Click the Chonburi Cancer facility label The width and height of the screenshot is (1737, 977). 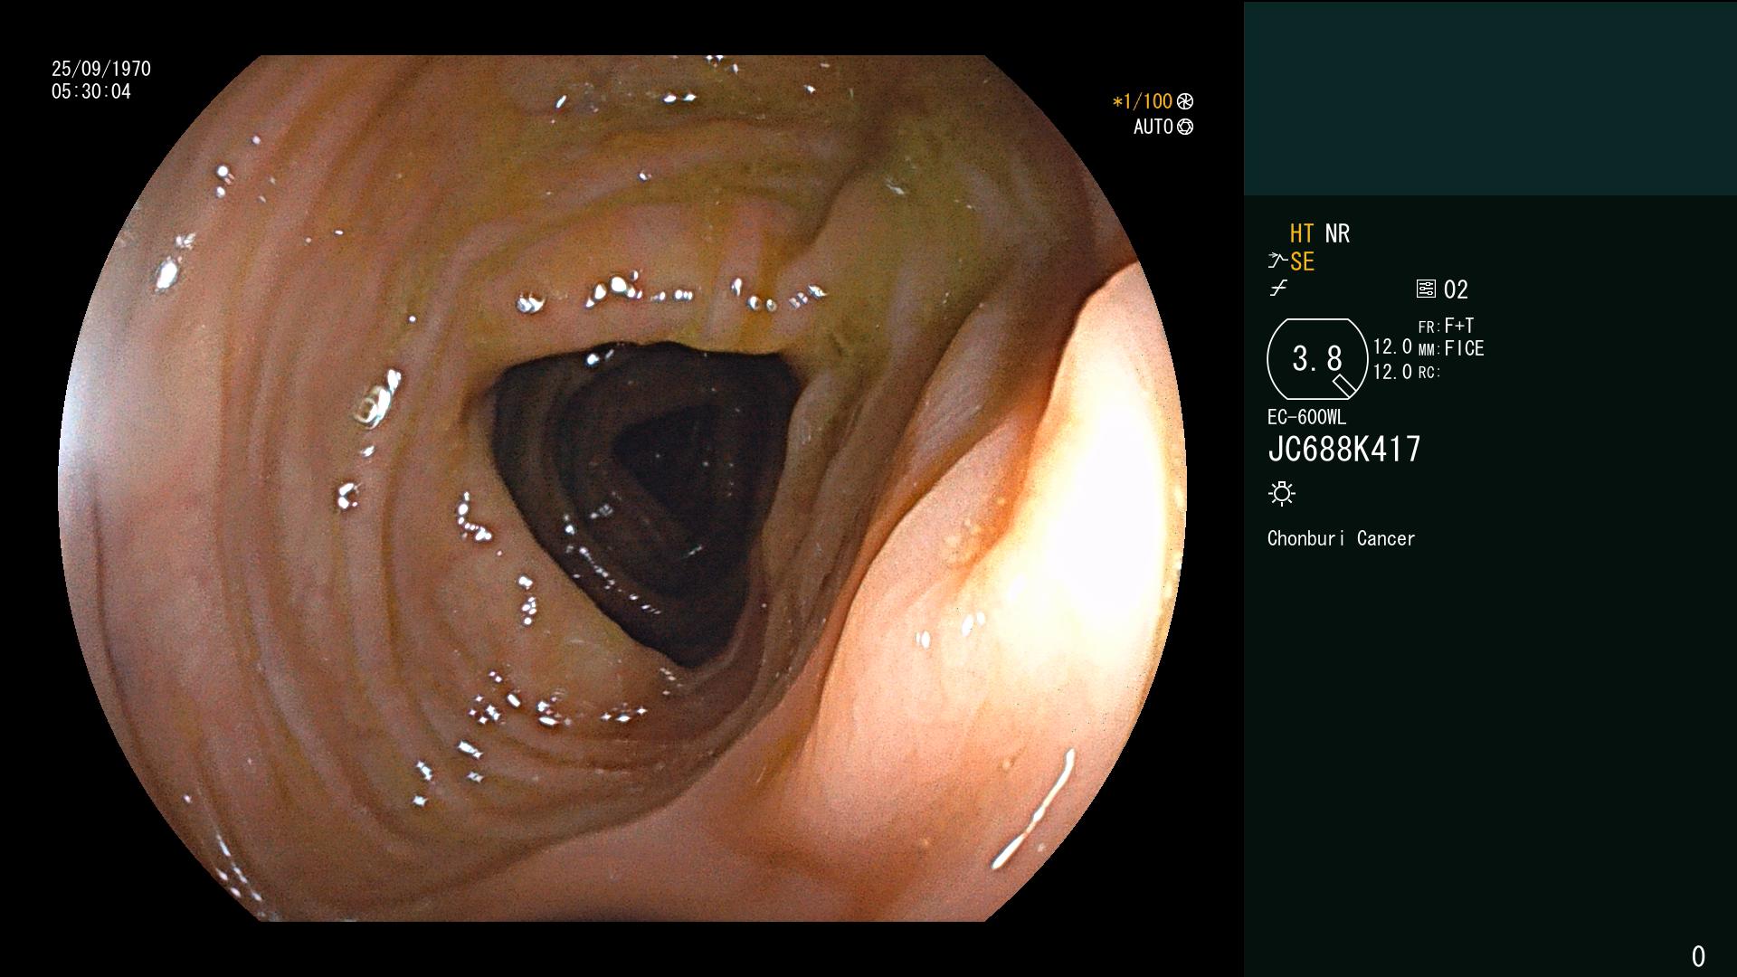[x=1341, y=538]
